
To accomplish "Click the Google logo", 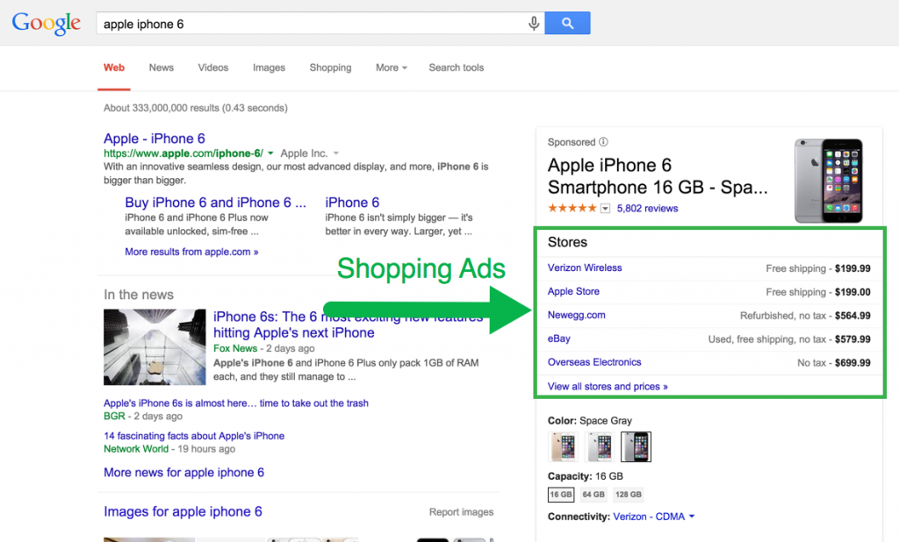I will point(47,24).
